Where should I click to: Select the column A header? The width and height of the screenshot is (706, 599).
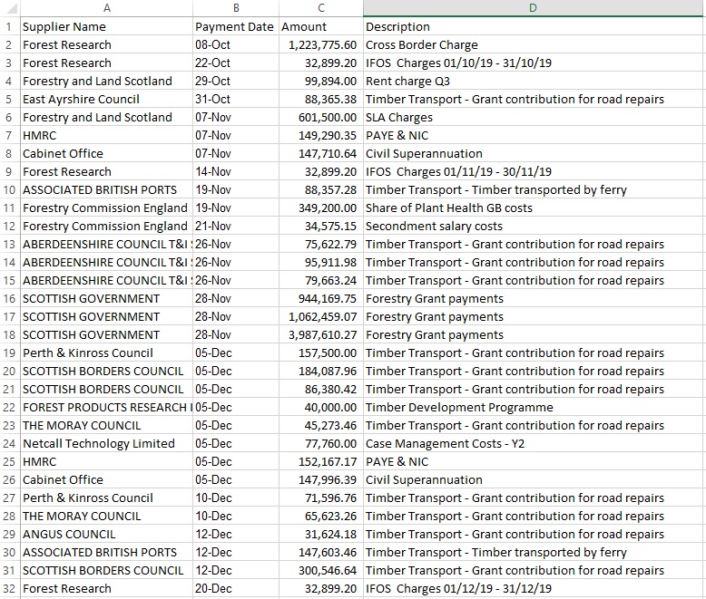[x=105, y=8]
